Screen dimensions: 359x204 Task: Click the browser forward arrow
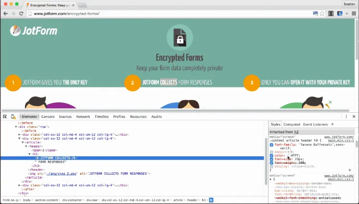click(13, 14)
